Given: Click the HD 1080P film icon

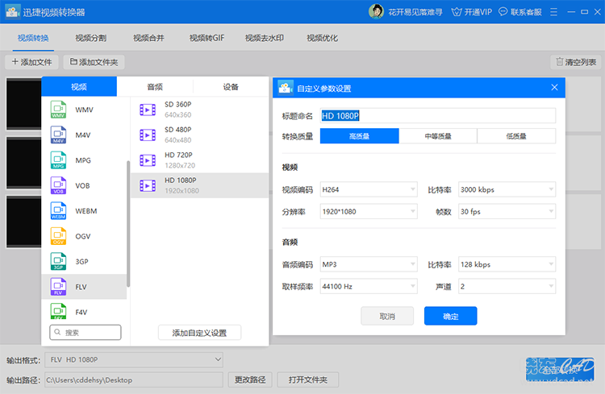Looking at the screenshot, I should coord(148,186).
